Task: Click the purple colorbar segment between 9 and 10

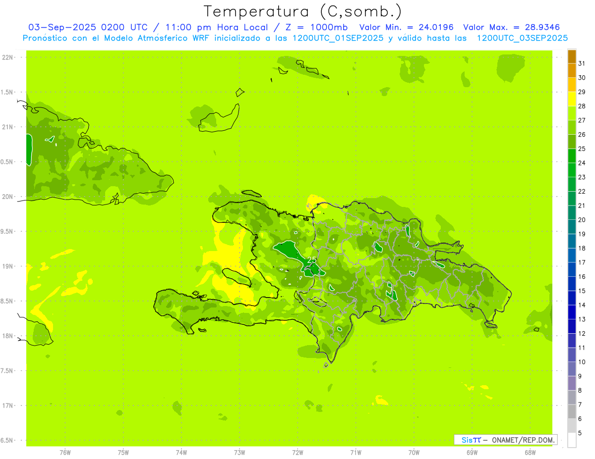Action: tap(572, 369)
